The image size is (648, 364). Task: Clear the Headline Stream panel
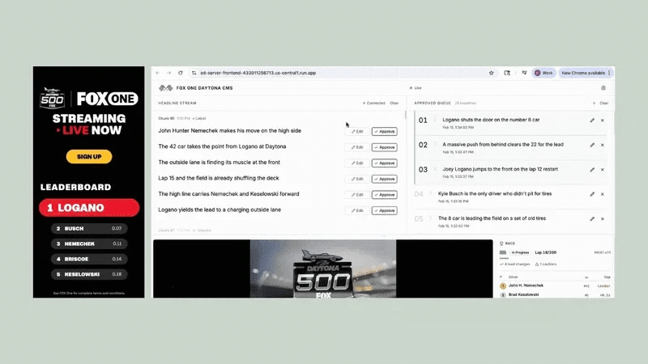click(x=394, y=104)
